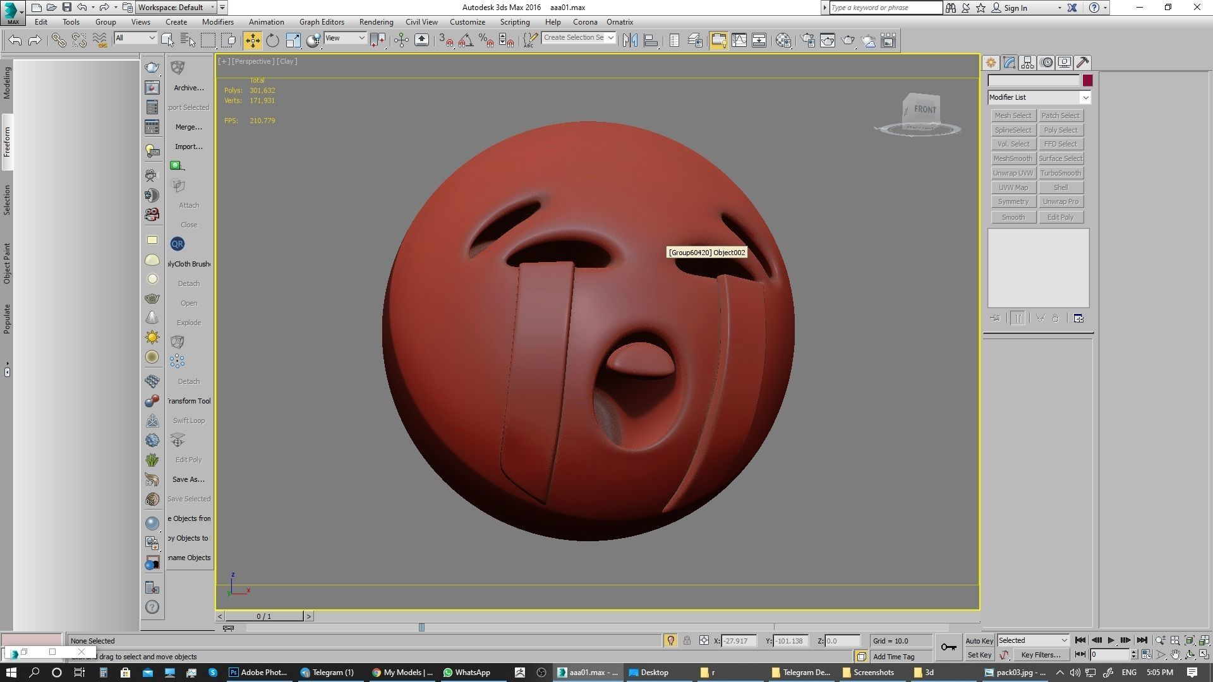The height and width of the screenshot is (682, 1213).
Task: Open Adobe Photoshop from the taskbar
Action: click(x=258, y=673)
